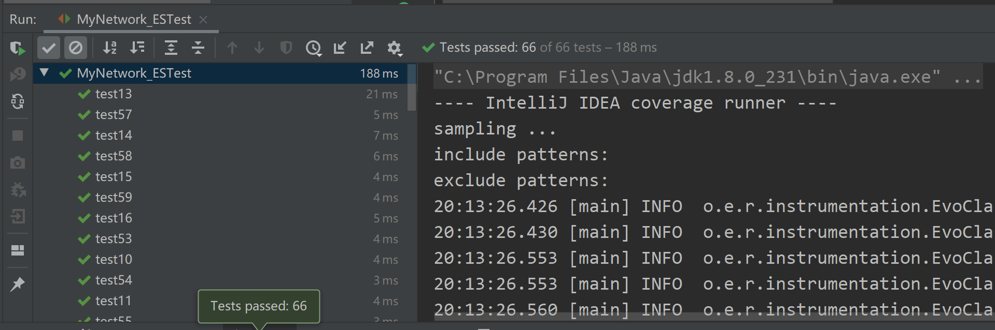Export test results icon
The image size is (995, 330).
[367, 48]
